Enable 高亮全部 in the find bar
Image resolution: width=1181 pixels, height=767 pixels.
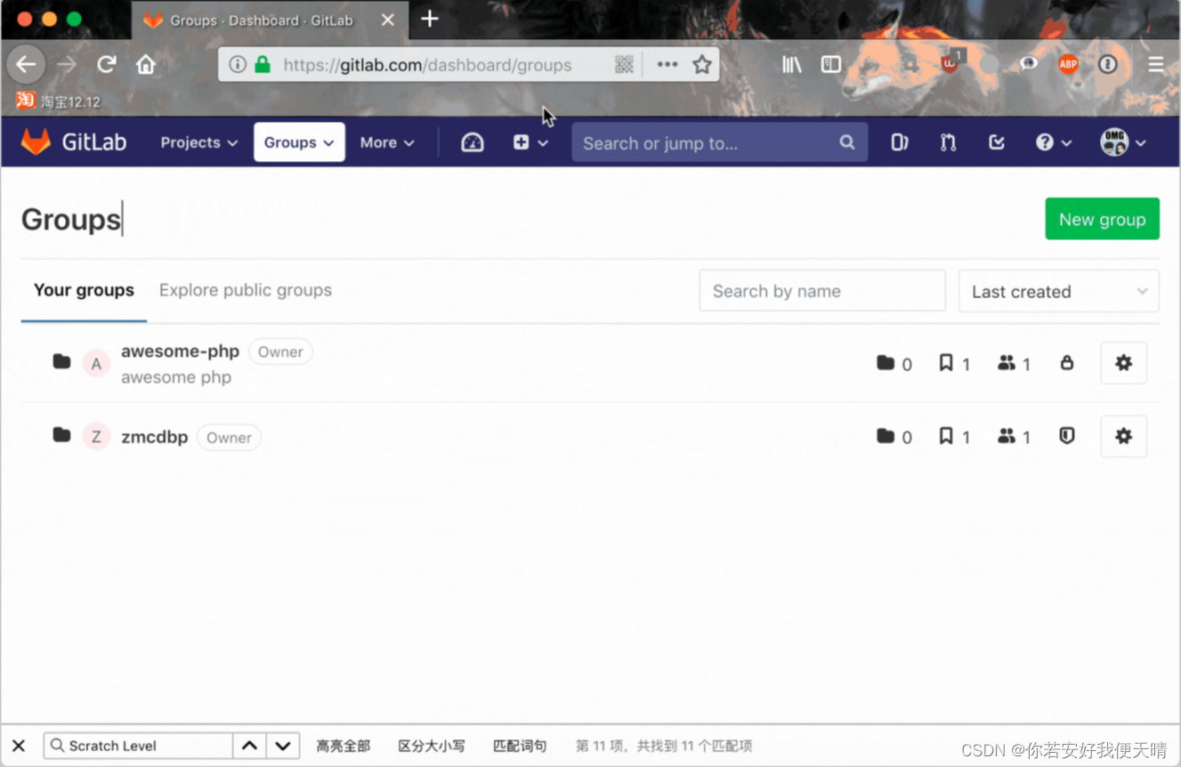pos(343,746)
